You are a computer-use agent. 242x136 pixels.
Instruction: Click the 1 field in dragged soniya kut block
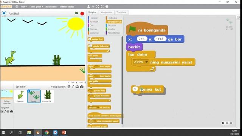[x=135, y=89]
